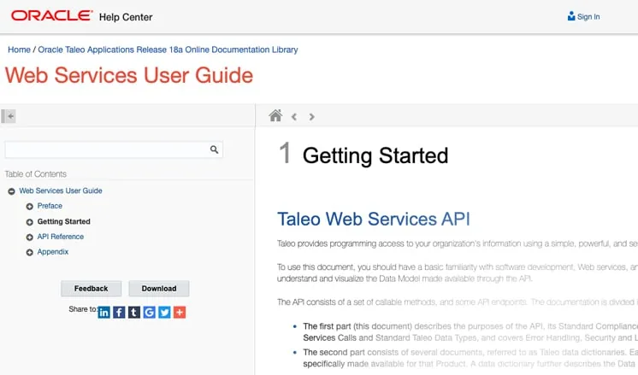Expand the Appendix node
Image resolution: width=638 pixels, height=375 pixels.
(29, 252)
